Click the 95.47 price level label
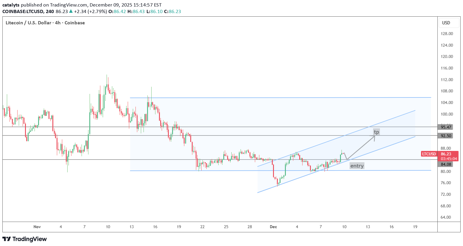The height and width of the screenshot is (246, 463). pyautogui.click(x=445, y=127)
